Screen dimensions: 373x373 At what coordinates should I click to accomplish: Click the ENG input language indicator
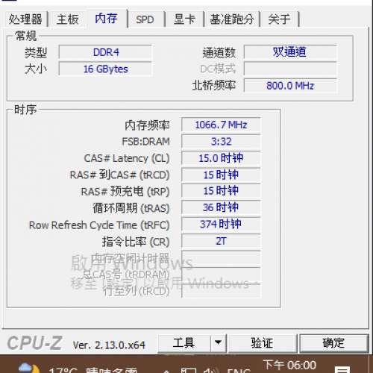pyautogui.click(x=239, y=370)
